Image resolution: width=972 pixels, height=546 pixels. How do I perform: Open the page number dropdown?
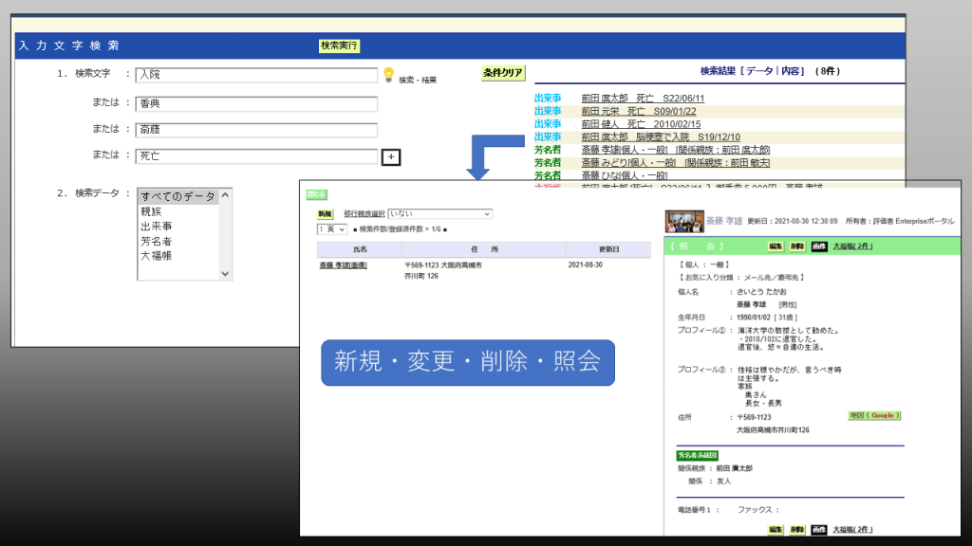[x=331, y=229]
